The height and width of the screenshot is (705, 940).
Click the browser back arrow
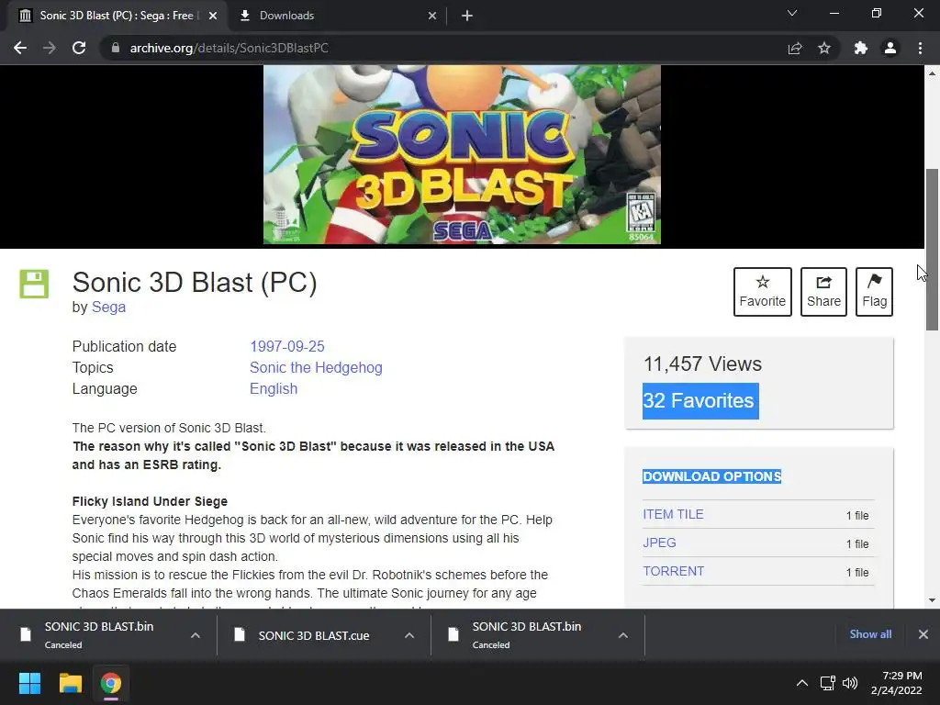20,48
